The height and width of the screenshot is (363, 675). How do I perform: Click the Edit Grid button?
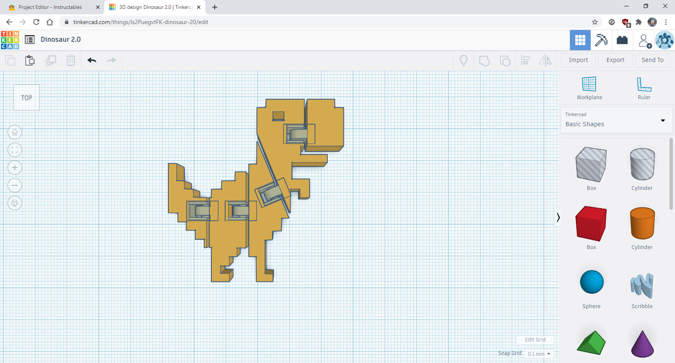tap(535, 340)
